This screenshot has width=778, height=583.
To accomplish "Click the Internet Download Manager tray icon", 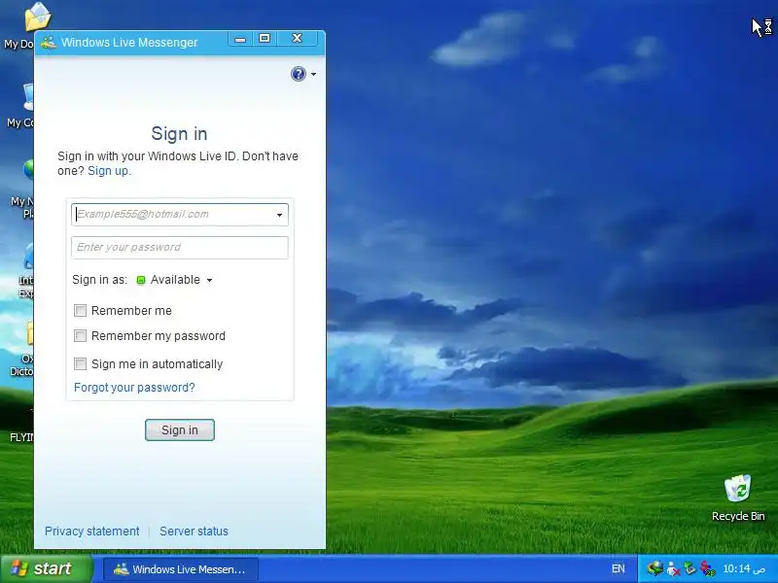I will (655, 568).
